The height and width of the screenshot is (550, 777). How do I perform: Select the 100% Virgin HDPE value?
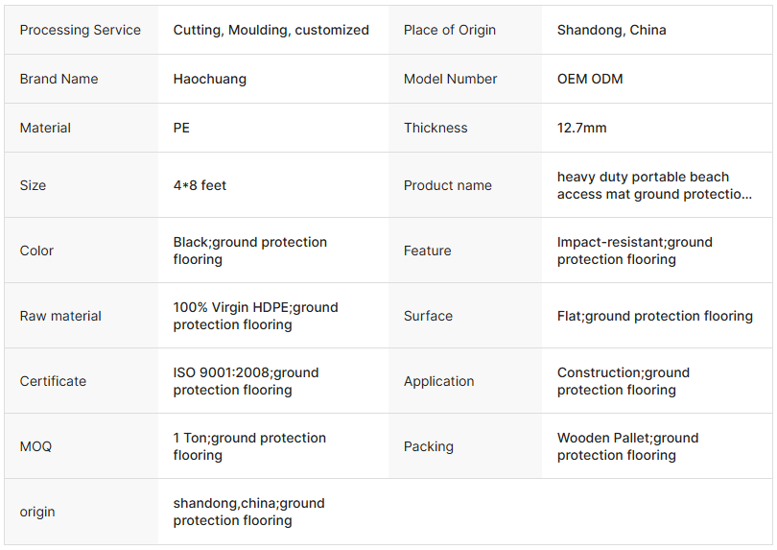click(255, 316)
